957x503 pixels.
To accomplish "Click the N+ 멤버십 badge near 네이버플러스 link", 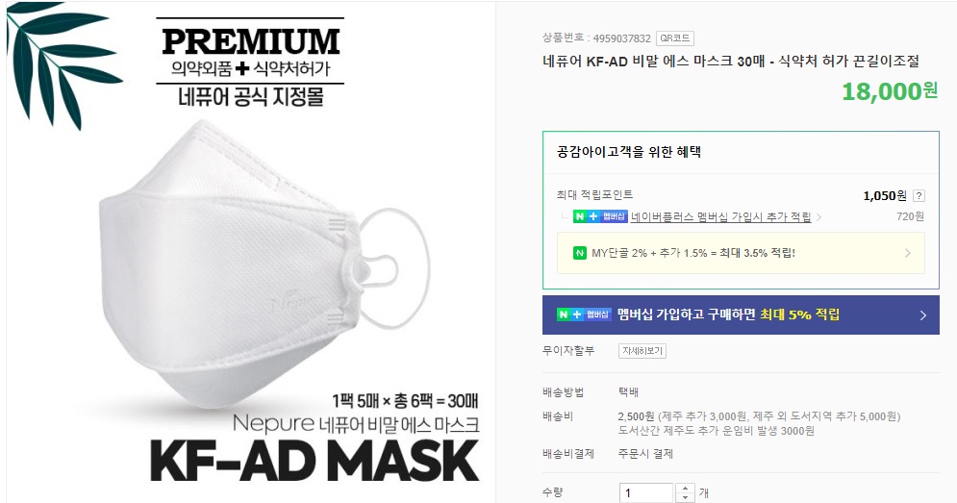I will (600, 216).
